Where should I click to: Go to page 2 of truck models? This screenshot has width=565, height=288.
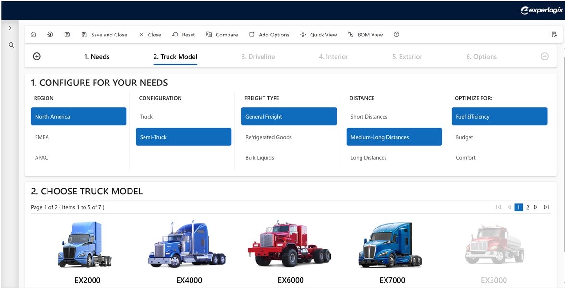[527, 207]
